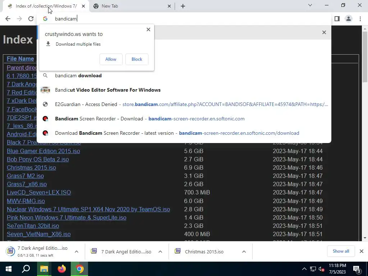
Task: Click the forward navigation arrow
Action: point(19,19)
